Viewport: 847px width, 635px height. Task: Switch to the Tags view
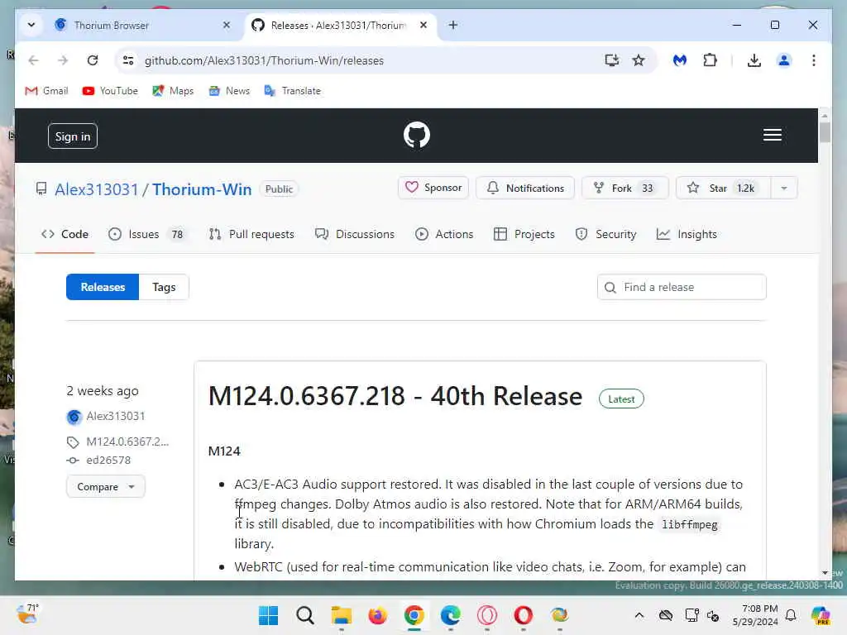click(164, 287)
